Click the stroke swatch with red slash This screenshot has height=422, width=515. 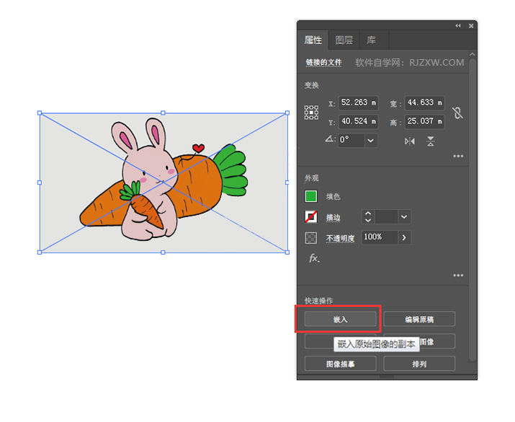311,216
